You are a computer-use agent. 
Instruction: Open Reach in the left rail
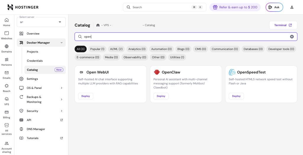click(x=7, y=88)
